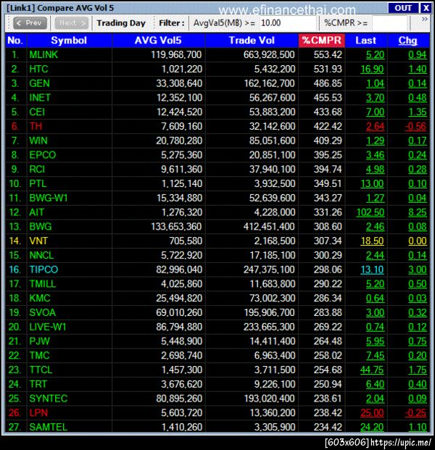The width and height of the screenshot is (435, 450).
Task: Select the TTCL symbol
Action: tap(41, 370)
